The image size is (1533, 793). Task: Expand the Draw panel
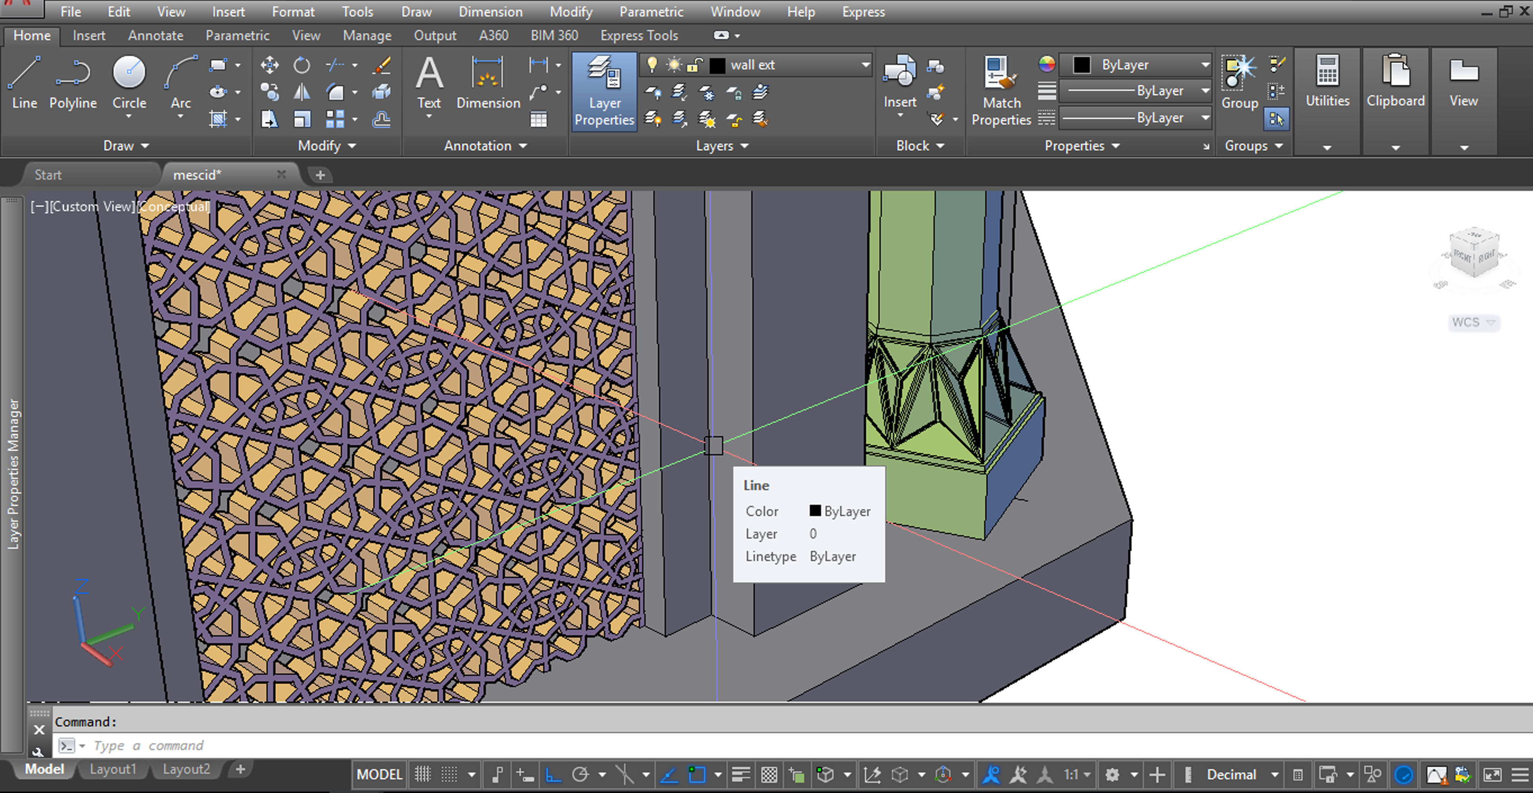(x=125, y=146)
